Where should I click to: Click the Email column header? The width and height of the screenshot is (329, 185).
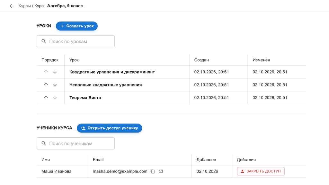98,160
